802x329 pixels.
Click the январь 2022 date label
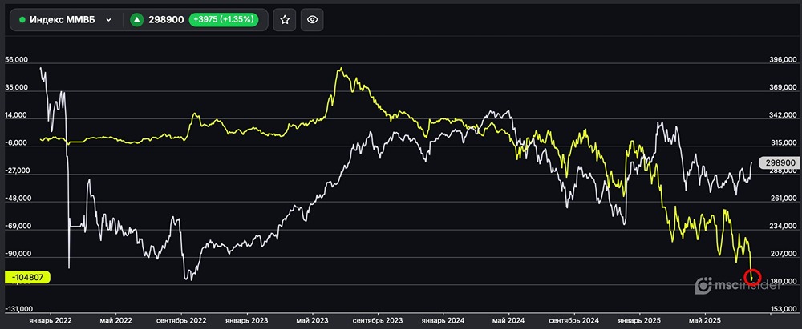point(50,320)
